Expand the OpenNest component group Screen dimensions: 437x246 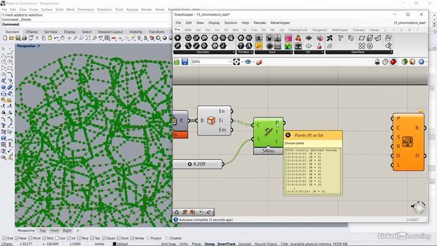[x=359, y=52]
